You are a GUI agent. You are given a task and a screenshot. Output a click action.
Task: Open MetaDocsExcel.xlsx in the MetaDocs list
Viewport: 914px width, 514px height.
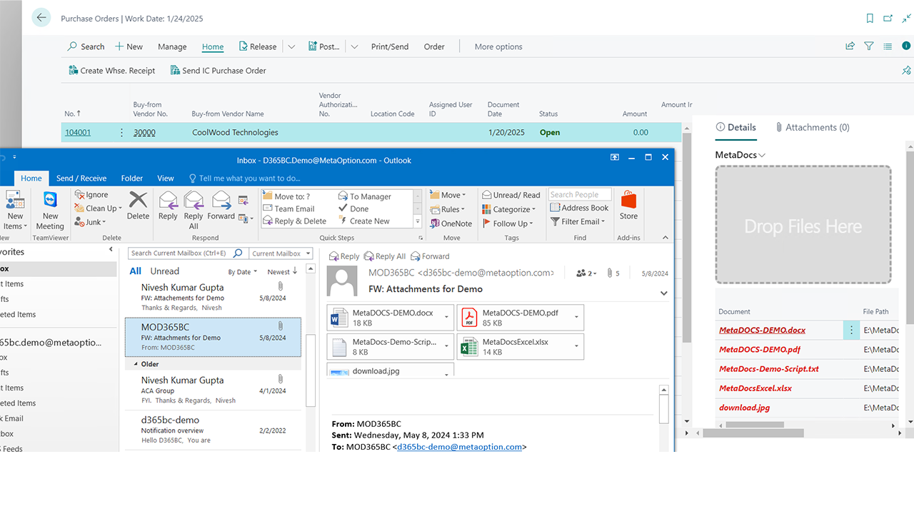755,388
